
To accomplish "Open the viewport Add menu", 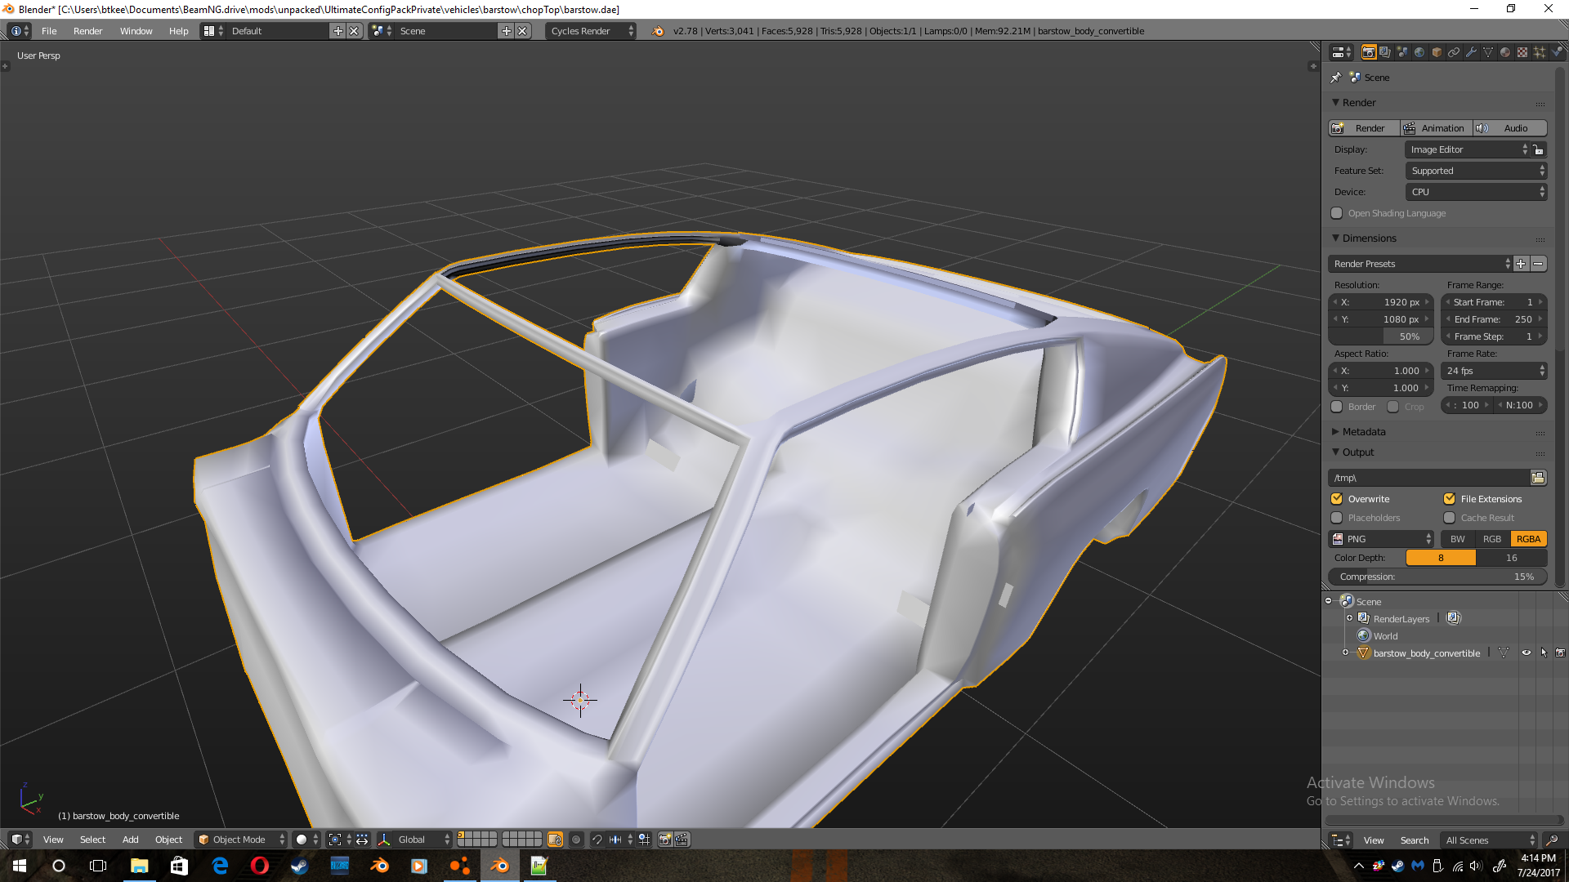I will (x=130, y=840).
